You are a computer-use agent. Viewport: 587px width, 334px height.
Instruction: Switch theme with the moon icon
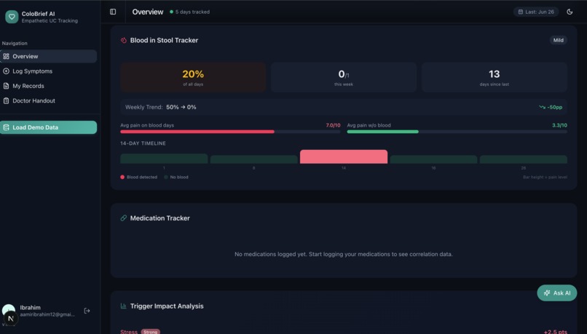point(570,12)
